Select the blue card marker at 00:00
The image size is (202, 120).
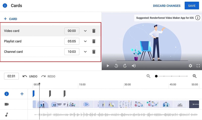point(34,94)
